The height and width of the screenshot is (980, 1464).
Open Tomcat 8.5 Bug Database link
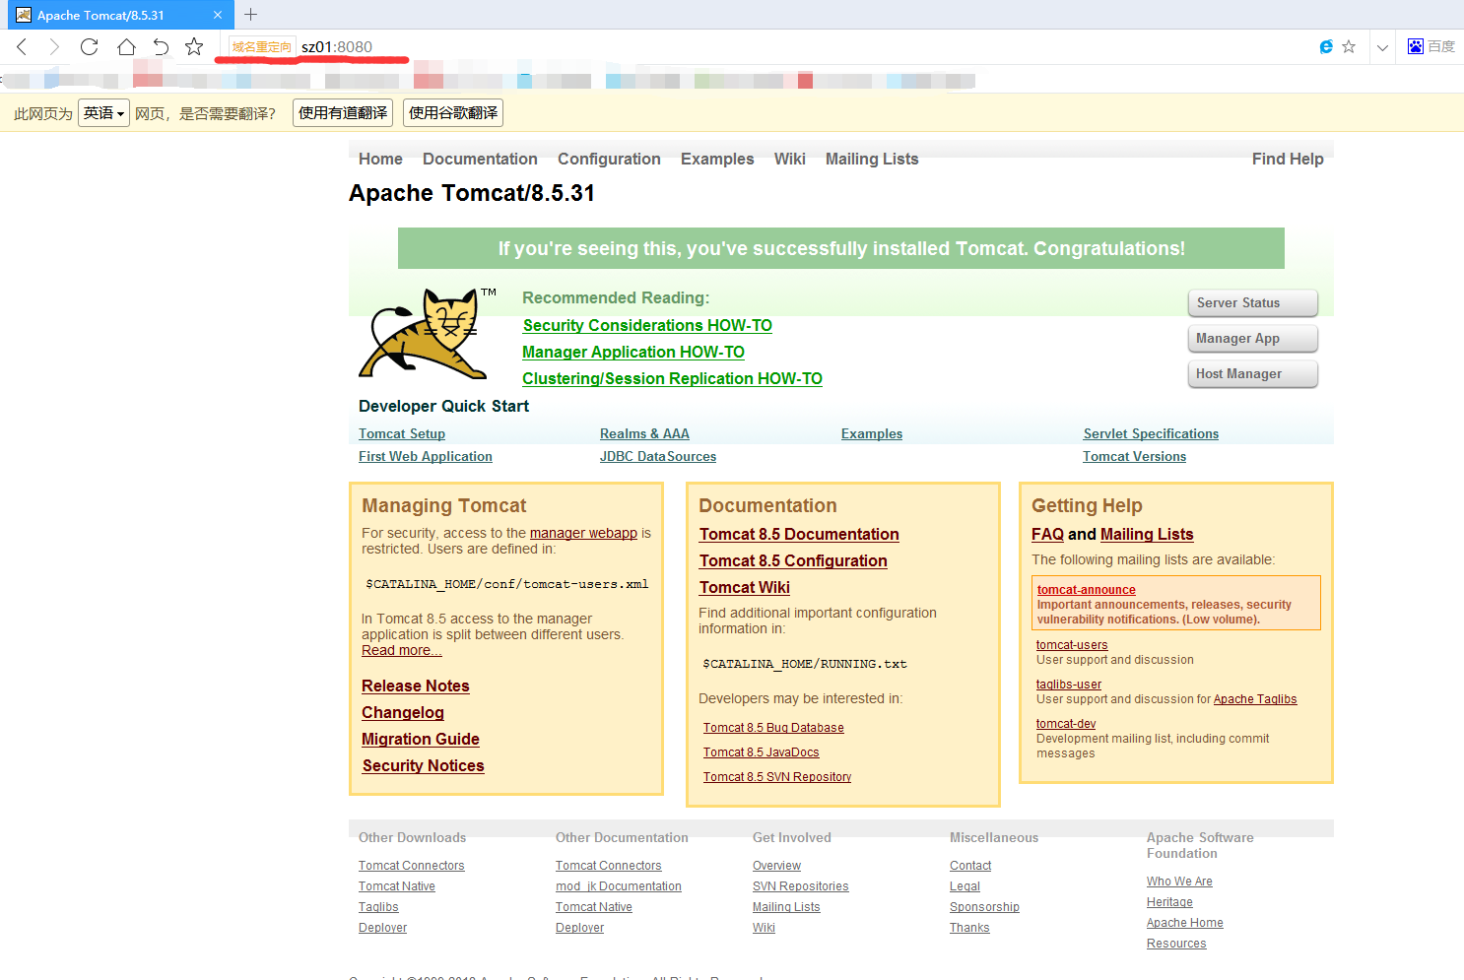(773, 728)
